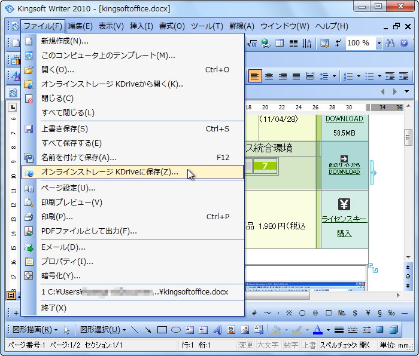Click the bulleted list icon
This screenshot has width=419, height=356.
[x=369, y=76]
